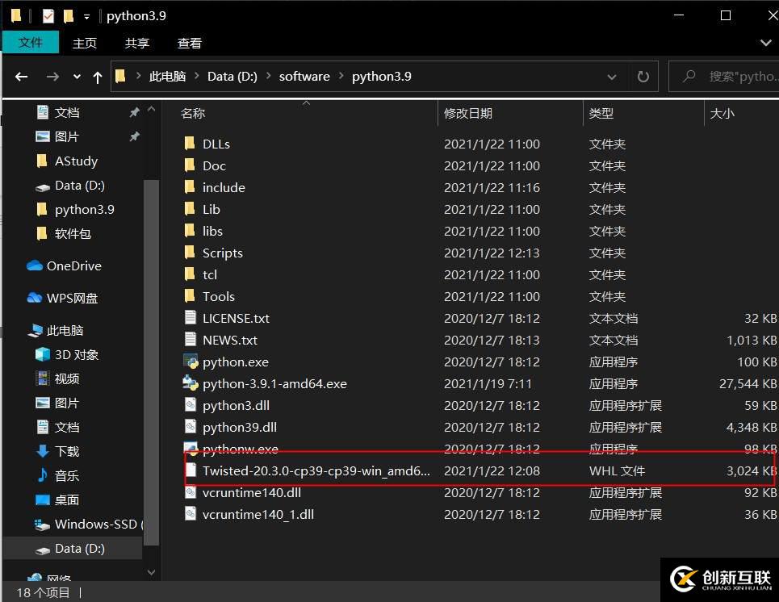This screenshot has width=779, height=602.
Task: Refresh the current folder view
Action: click(x=643, y=77)
